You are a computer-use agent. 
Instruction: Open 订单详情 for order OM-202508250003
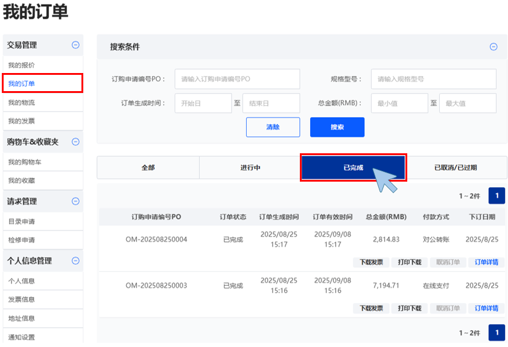(x=486, y=308)
